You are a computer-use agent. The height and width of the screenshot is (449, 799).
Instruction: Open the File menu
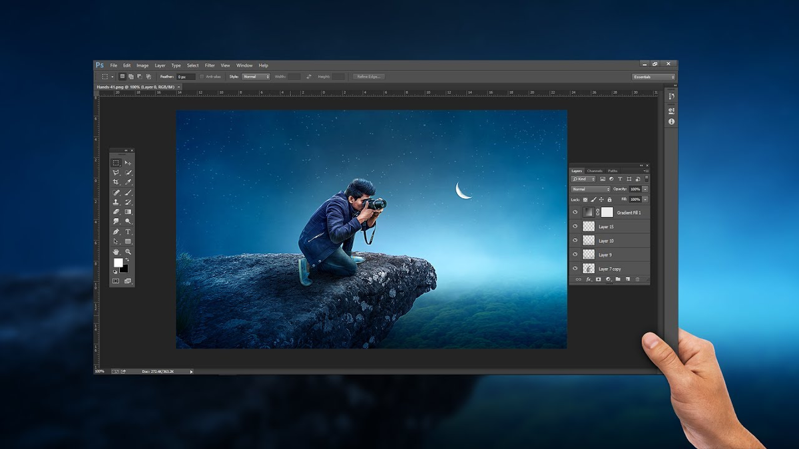pos(114,65)
